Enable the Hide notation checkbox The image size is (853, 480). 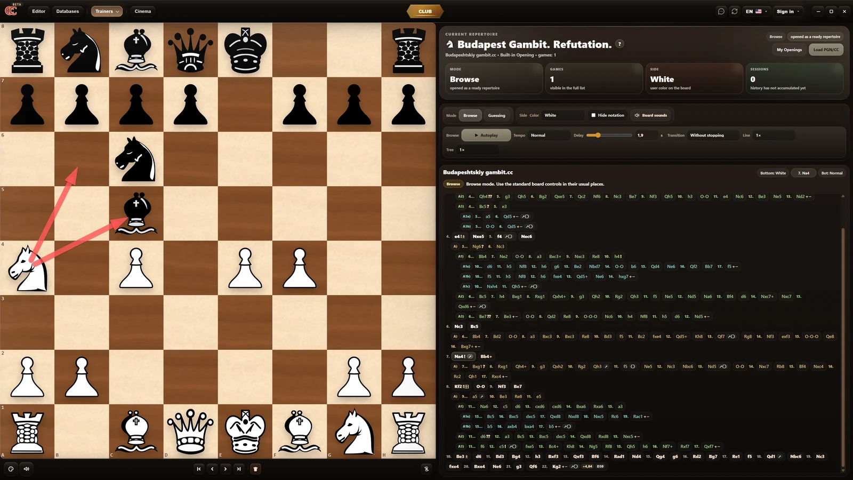tap(593, 115)
